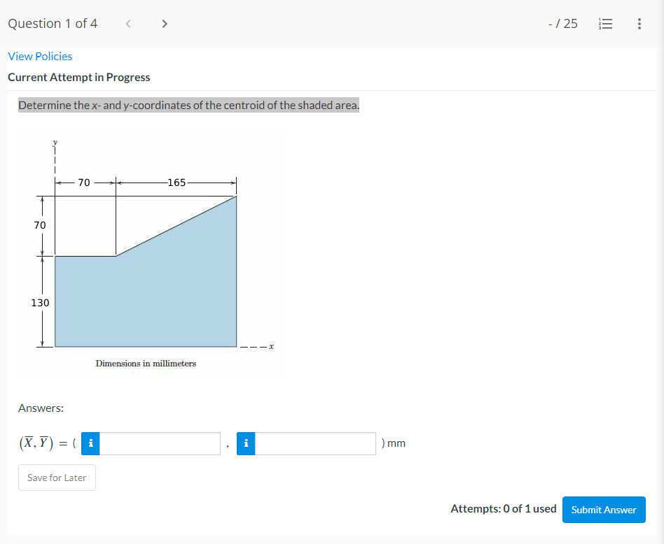Open the three-dot more options menu
664x544 pixels.
coord(639,24)
